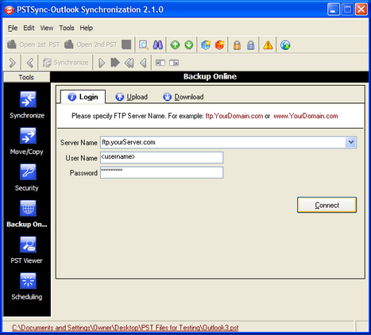This screenshot has width=371, height=335.
Task: Switch to the Upload tab
Action: (132, 97)
